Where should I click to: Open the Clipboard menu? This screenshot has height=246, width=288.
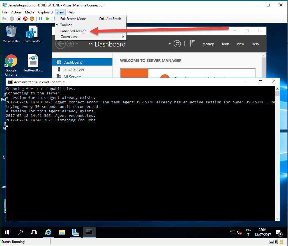coord(45,12)
